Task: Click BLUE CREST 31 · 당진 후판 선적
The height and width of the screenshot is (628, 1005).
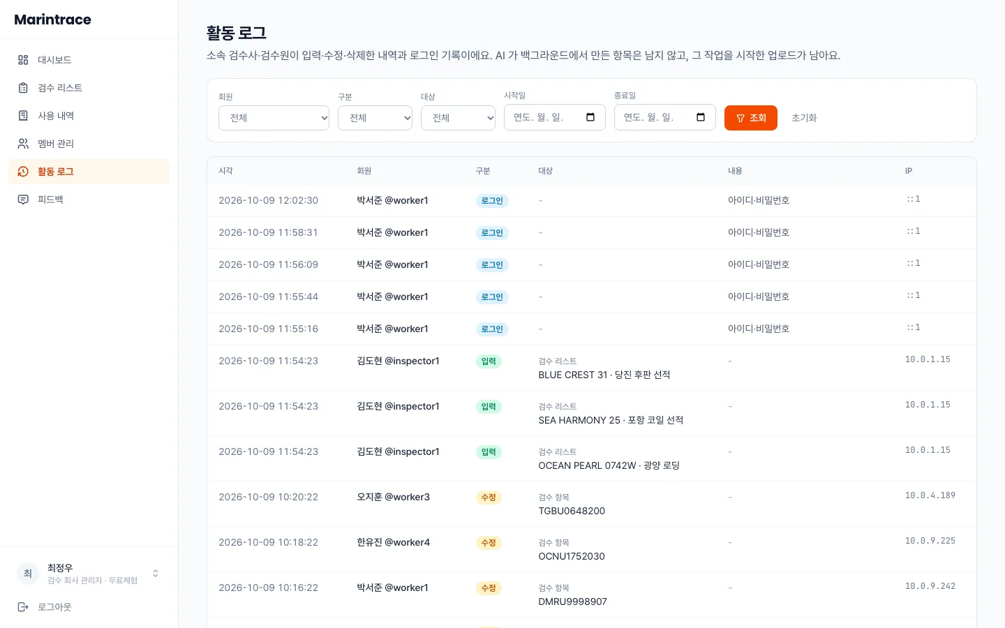Action: coord(604,375)
